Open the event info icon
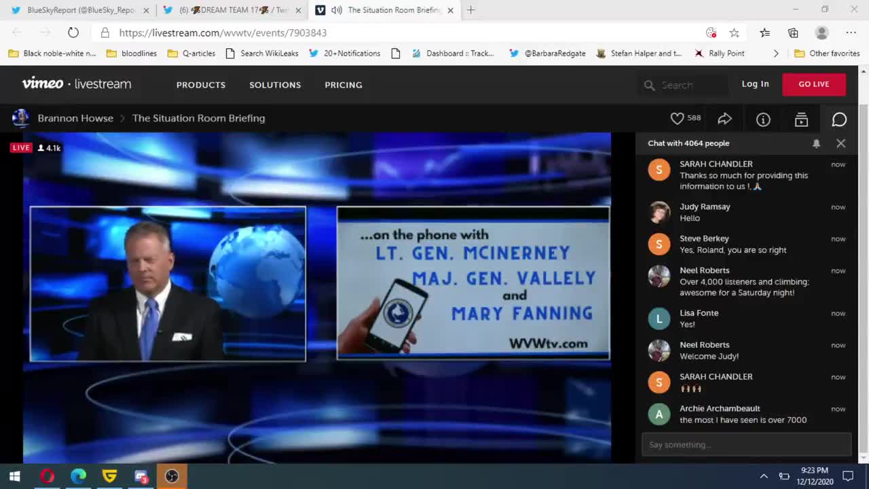The image size is (869, 489). pos(763,120)
